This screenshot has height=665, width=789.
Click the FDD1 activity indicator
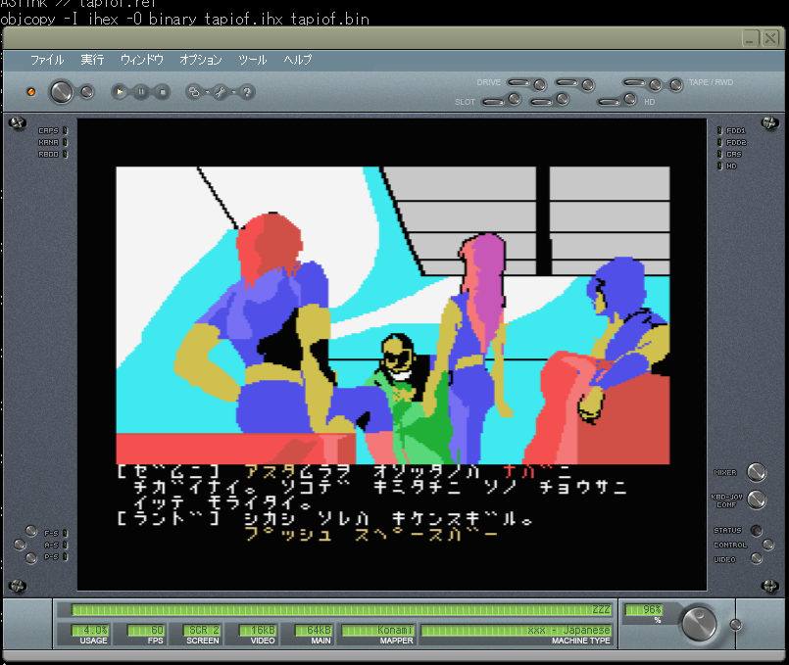tap(719, 130)
